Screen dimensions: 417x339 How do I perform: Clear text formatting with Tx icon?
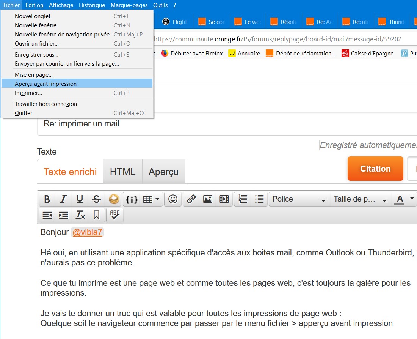click(80, 215)
